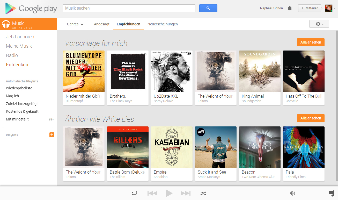The width and height of the screenshot is (338, 200).
Task: Open the Beacon album cover
Action: (260, 147)
